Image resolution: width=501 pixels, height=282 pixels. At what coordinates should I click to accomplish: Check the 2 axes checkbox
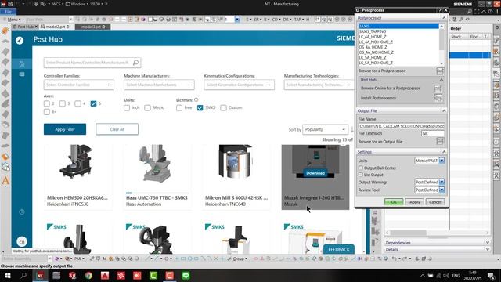(47, 103)
